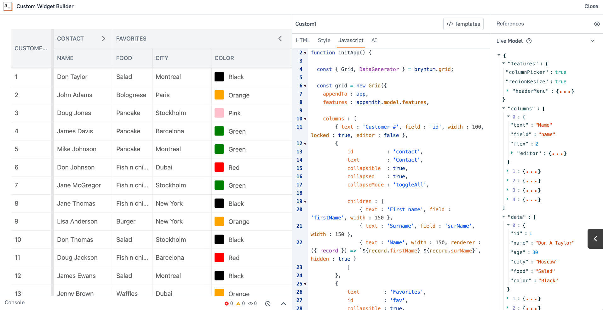Open the AI tab

pyautogui.click(x=374, y=40)
